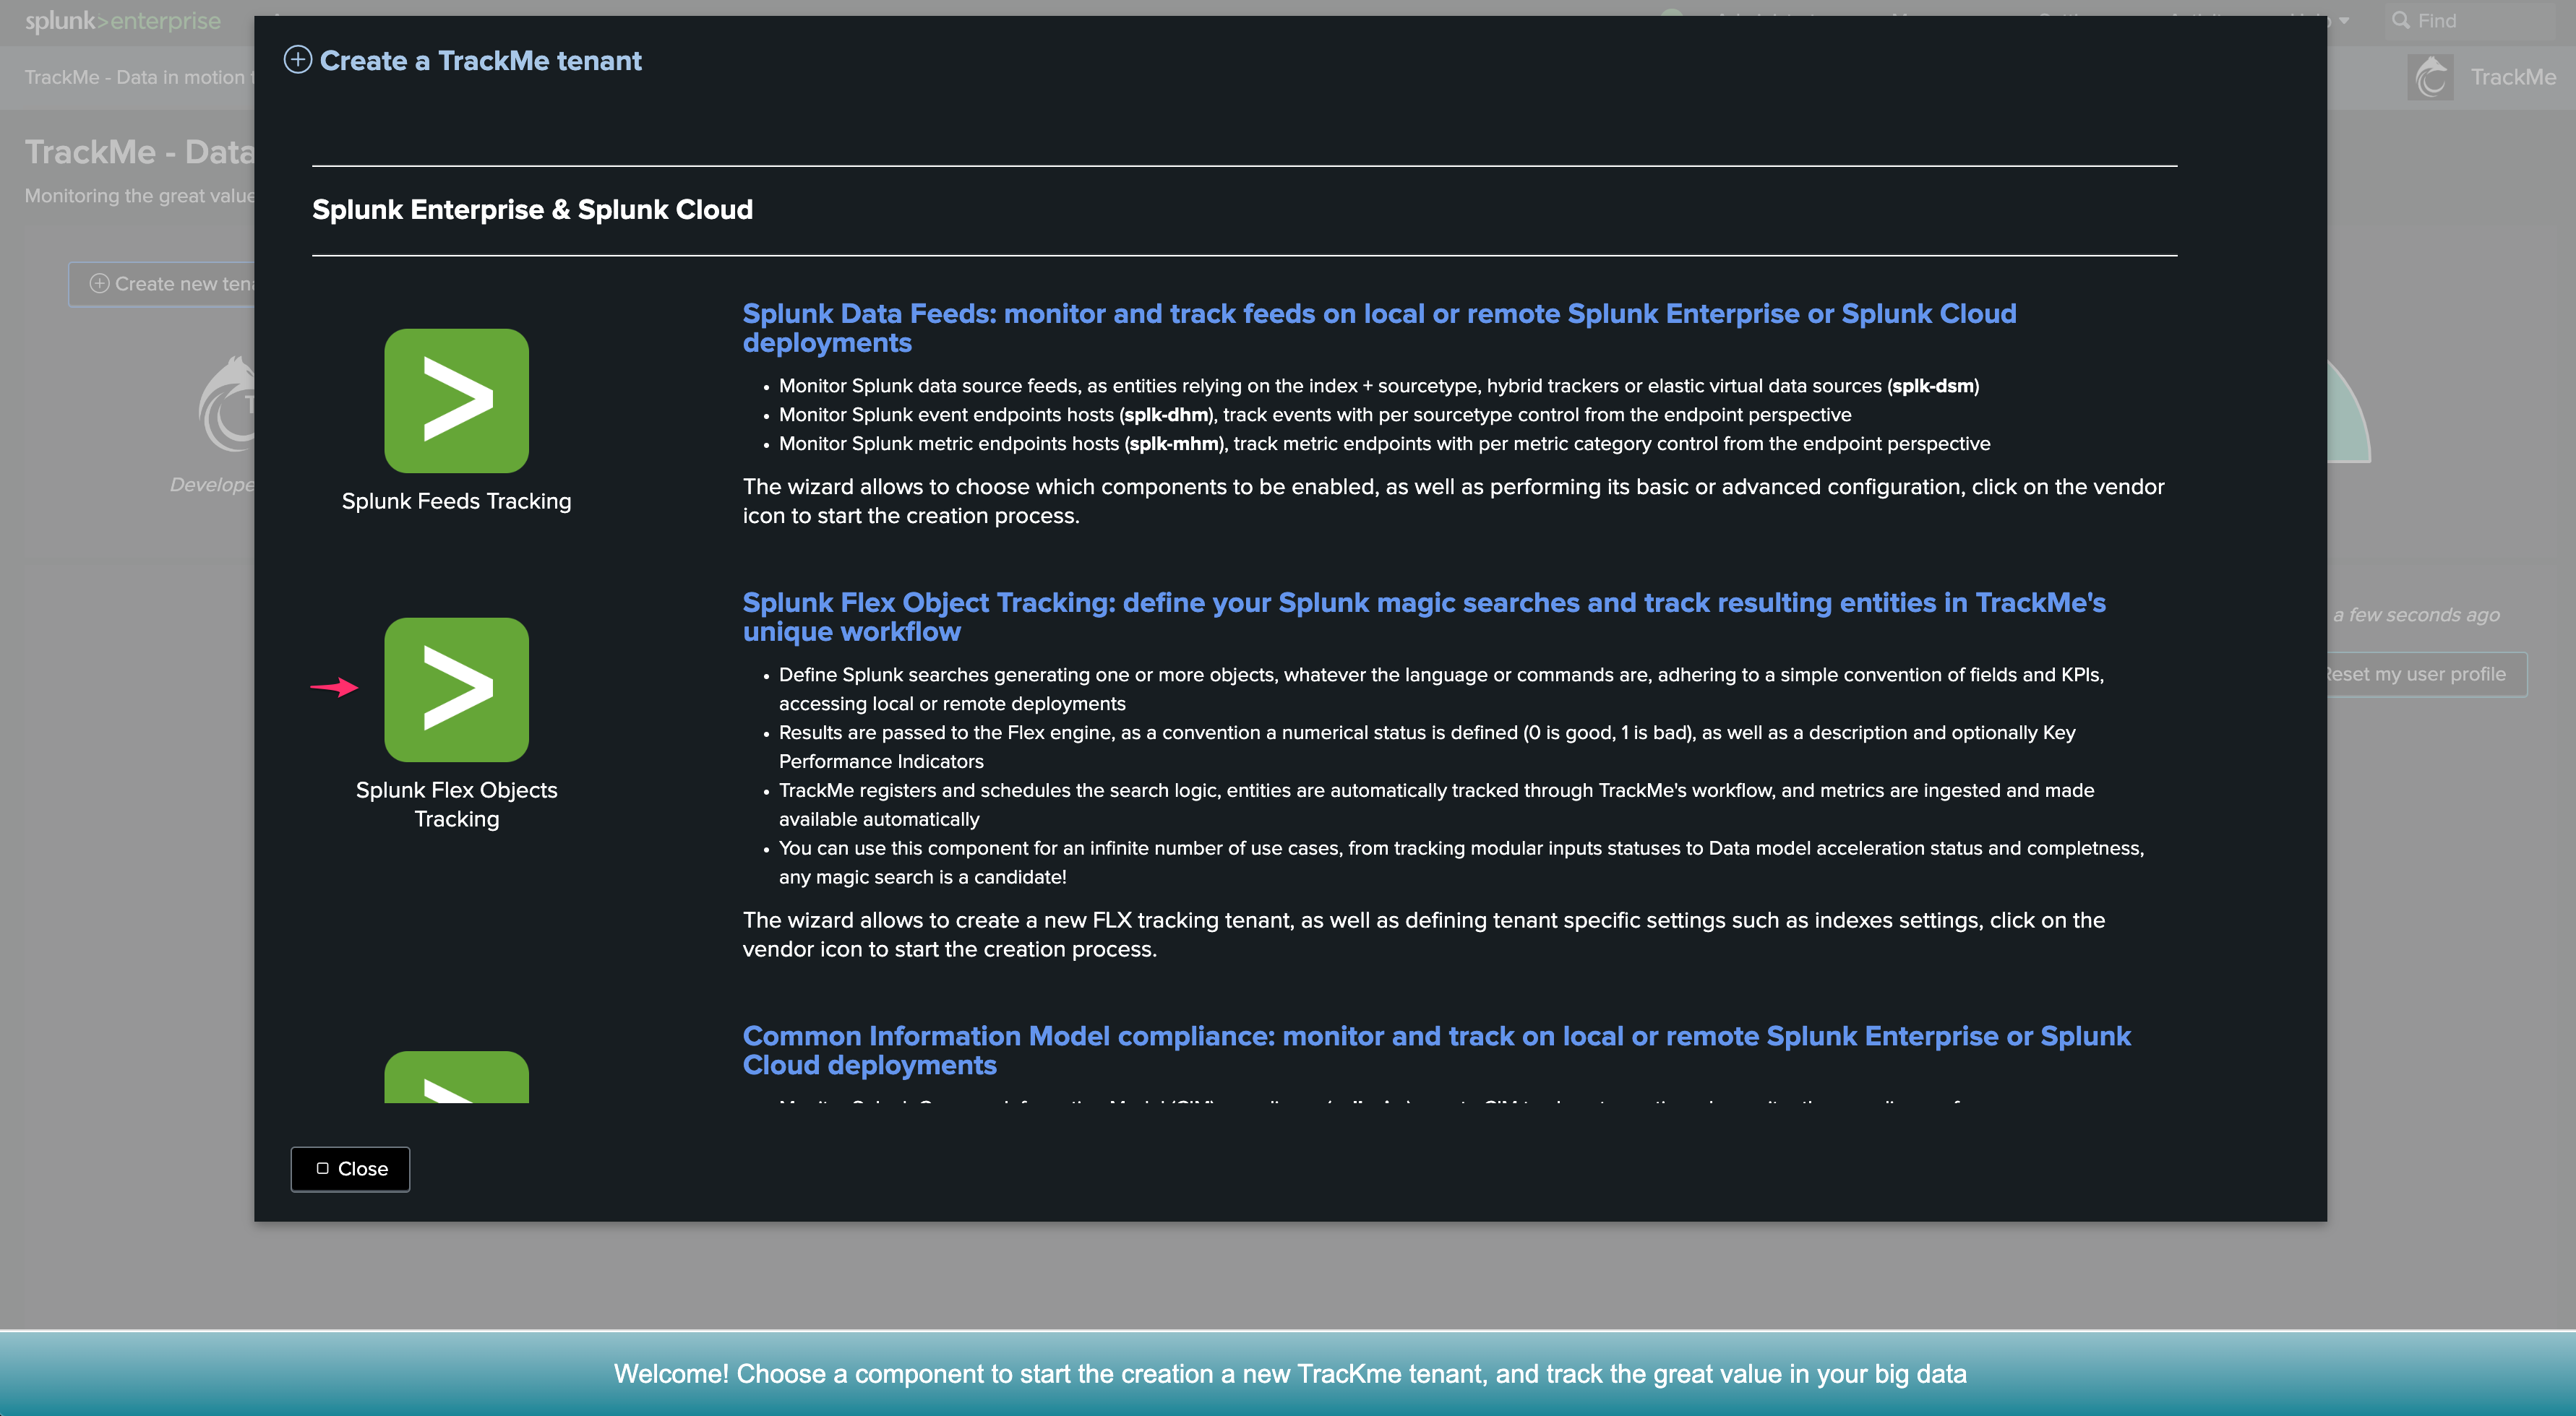The image size is (2576, 1416).
Task: Click the Splunk Enterprise & Splunk Cloud heading
Action: 532,210
